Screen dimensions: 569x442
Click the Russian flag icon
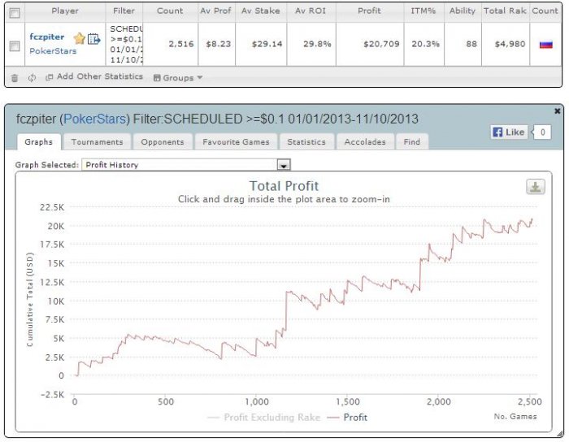tap(545, 45)
